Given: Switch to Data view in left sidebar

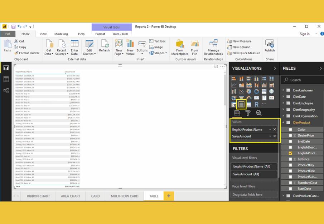Looking at the screenshot, I should (x=6, y=79).
